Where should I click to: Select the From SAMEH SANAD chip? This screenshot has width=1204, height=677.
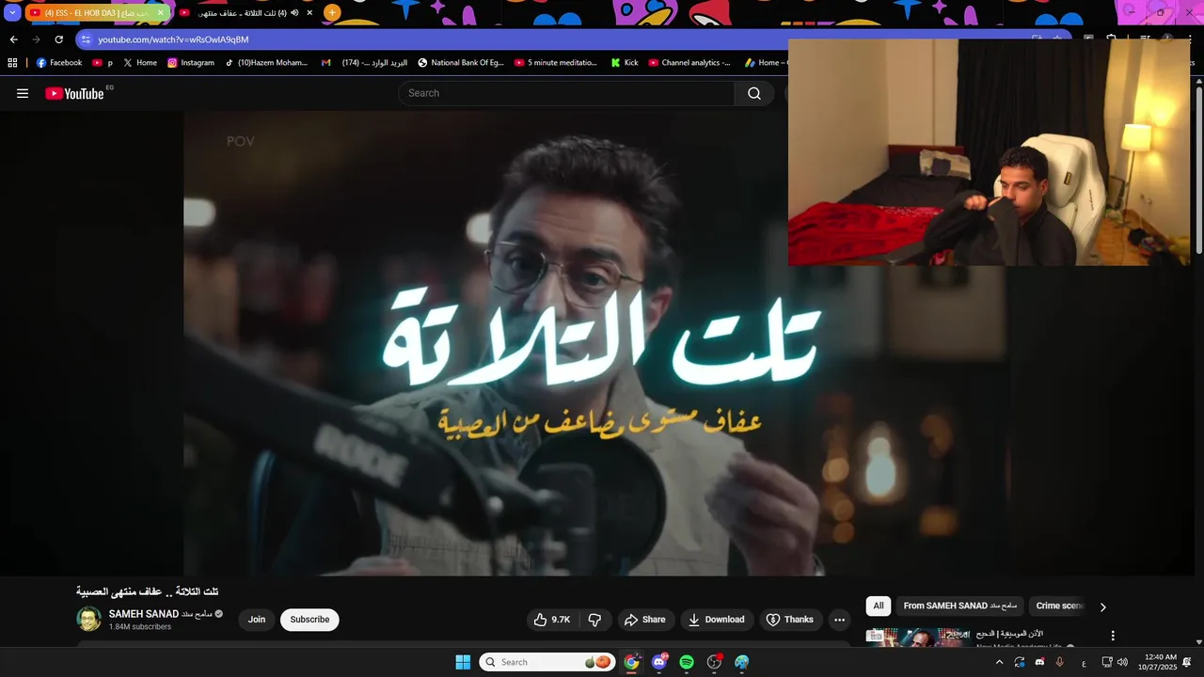960,606
